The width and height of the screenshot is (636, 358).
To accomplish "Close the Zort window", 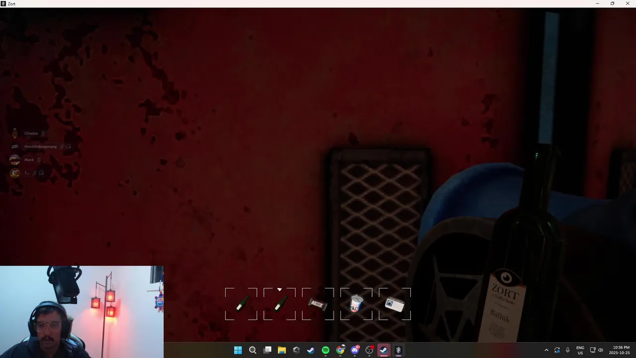I will pyautogui.click(x=628, y=3).
